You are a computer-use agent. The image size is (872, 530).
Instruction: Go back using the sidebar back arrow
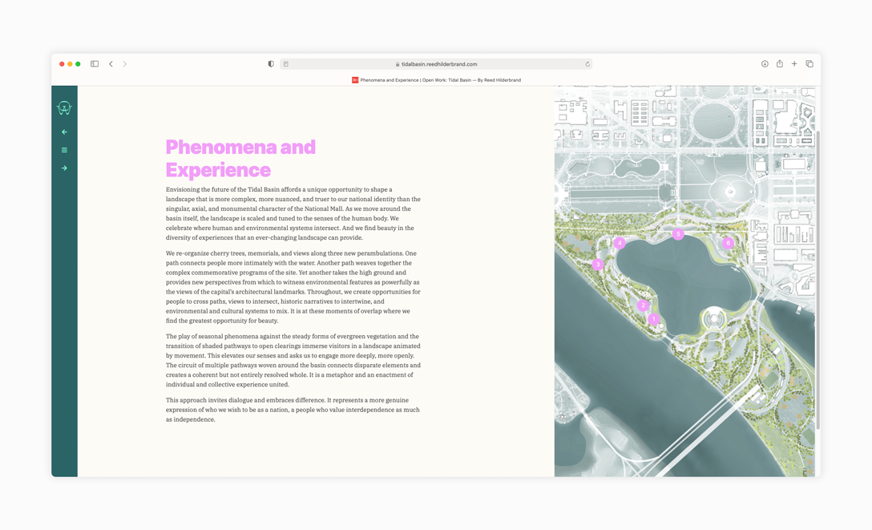click(64, 131)
